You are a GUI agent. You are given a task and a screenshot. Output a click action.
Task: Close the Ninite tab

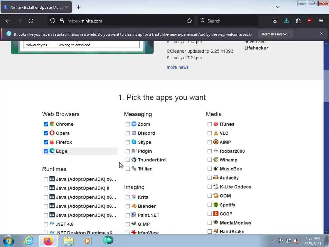tap(67, 7)
